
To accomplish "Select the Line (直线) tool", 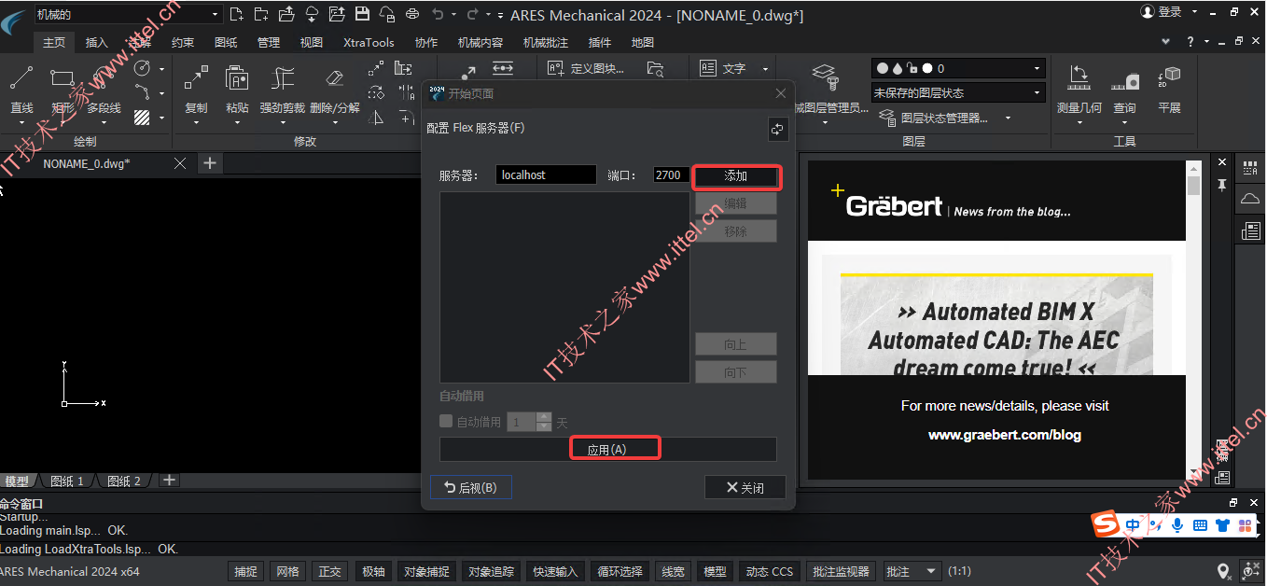I will (21, 90).
